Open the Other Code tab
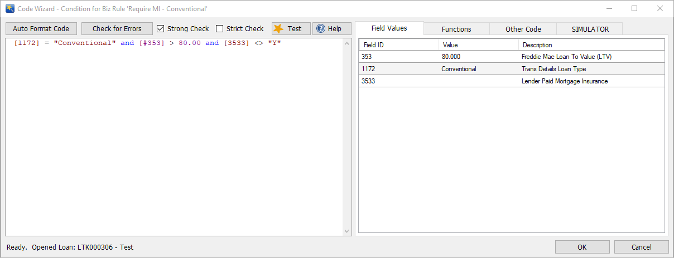 click(x=523, y=29)
